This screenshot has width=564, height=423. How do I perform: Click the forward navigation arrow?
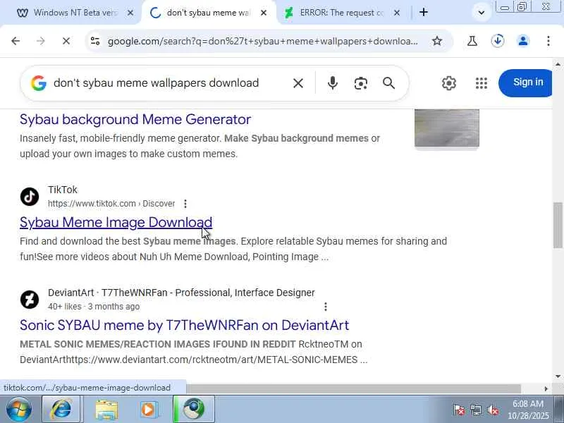41,41
